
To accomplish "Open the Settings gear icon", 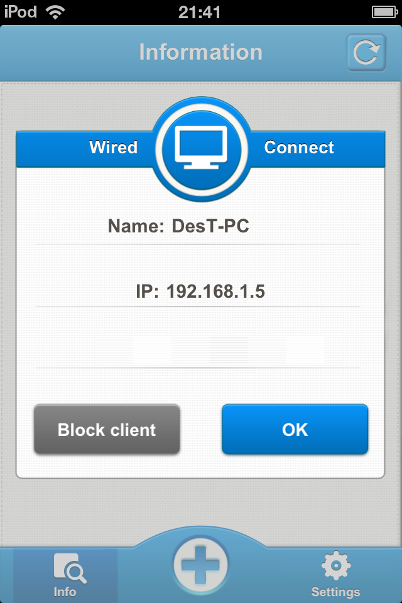I will pos(336,565).
